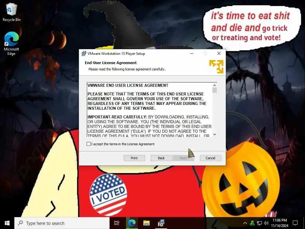Screen dimensions: 305x229
Task: Open the Windows Start menu
Action: (7, 223)
